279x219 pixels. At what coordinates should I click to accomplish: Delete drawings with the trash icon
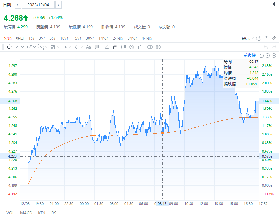(140, 47)
